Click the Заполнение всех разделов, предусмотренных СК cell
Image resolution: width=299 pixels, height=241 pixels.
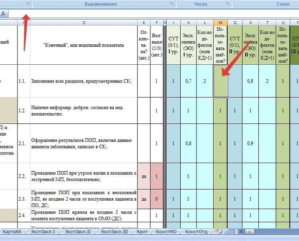84,81
